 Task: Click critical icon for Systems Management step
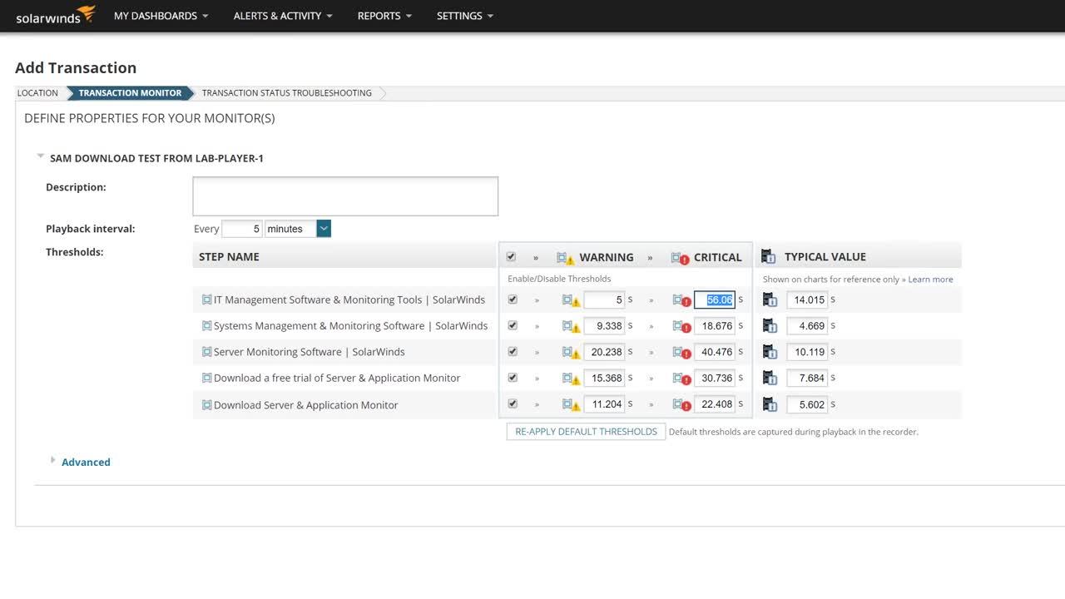(x=681, y=326)
